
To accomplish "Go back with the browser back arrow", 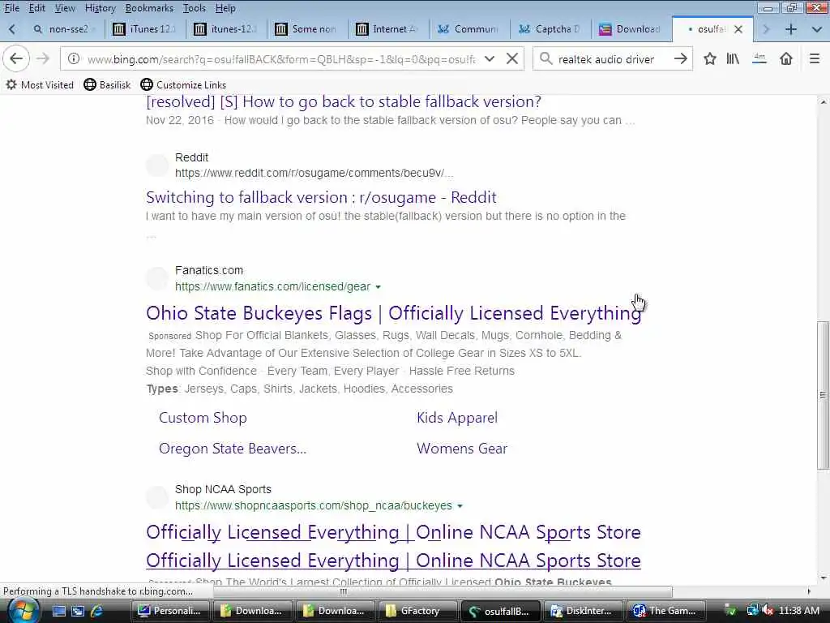I will (x=16, y=58).
